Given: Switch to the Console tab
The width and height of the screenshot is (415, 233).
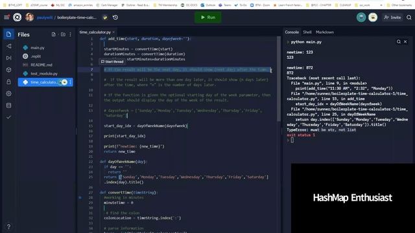Looking at the screenshot, I should [x=292, y=32].
